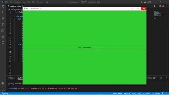169x95 pixels.
Task: Stop the running code with red square
Action: (160, 6)
